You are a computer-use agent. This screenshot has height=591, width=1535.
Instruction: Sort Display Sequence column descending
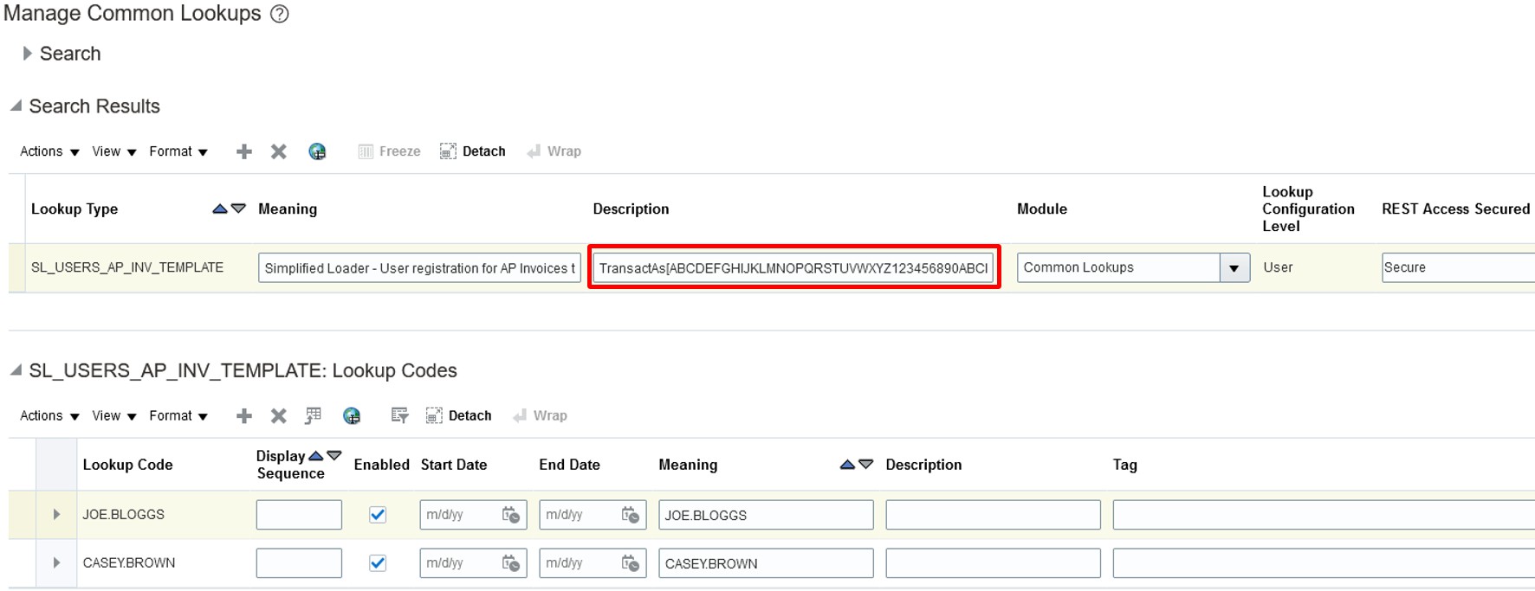click(x=334, y=456)
